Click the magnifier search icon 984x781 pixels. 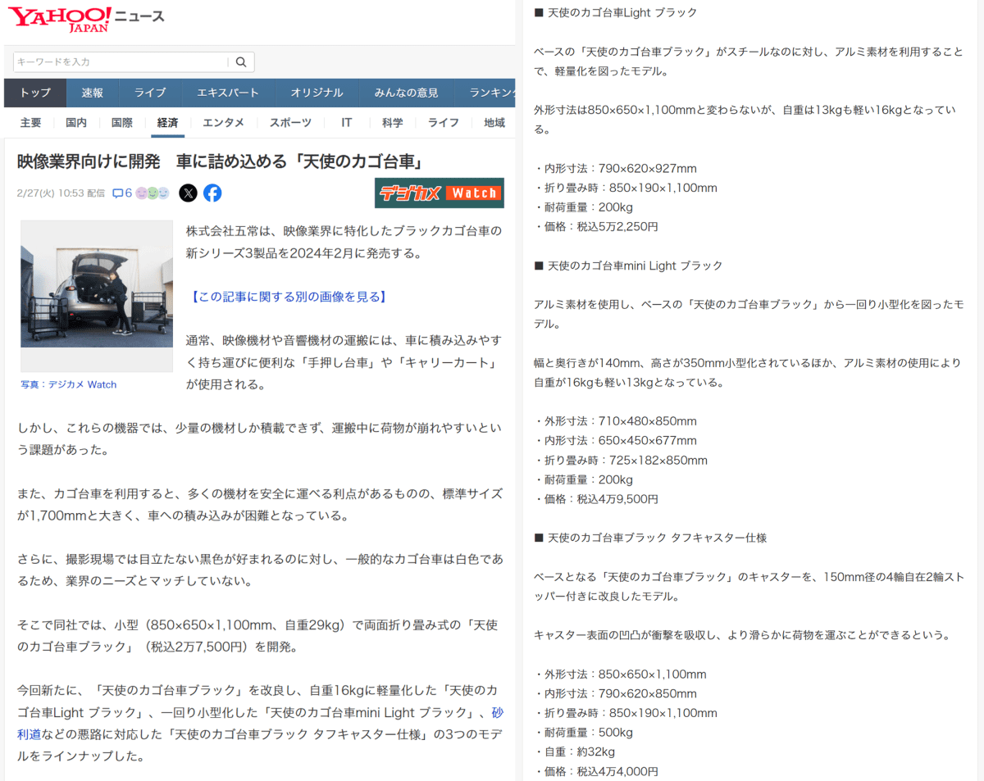point(241,62)
